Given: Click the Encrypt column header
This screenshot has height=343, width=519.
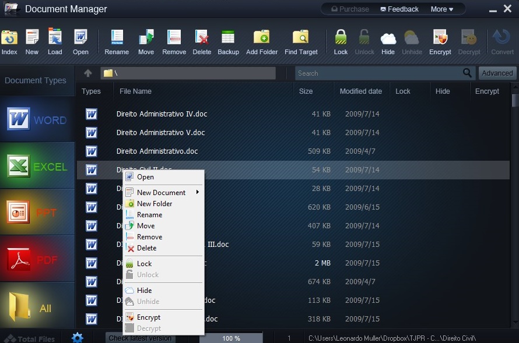Looking at the screenshot, I should click(487, 91).
